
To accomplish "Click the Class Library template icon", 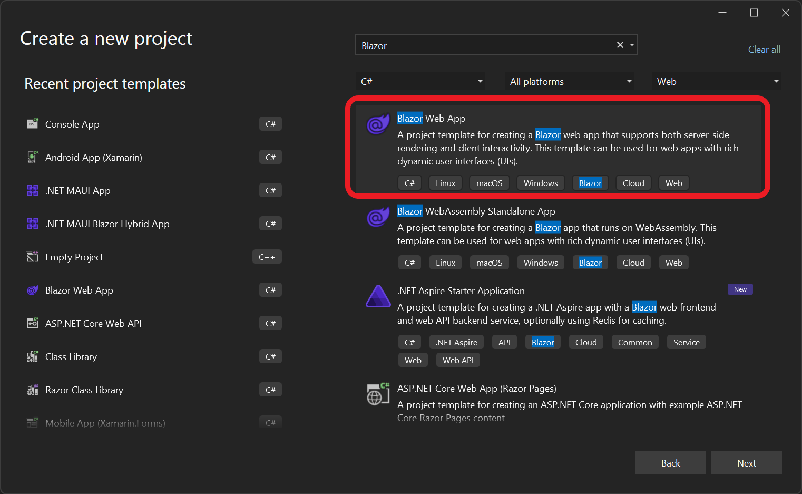I will (32, 356).
